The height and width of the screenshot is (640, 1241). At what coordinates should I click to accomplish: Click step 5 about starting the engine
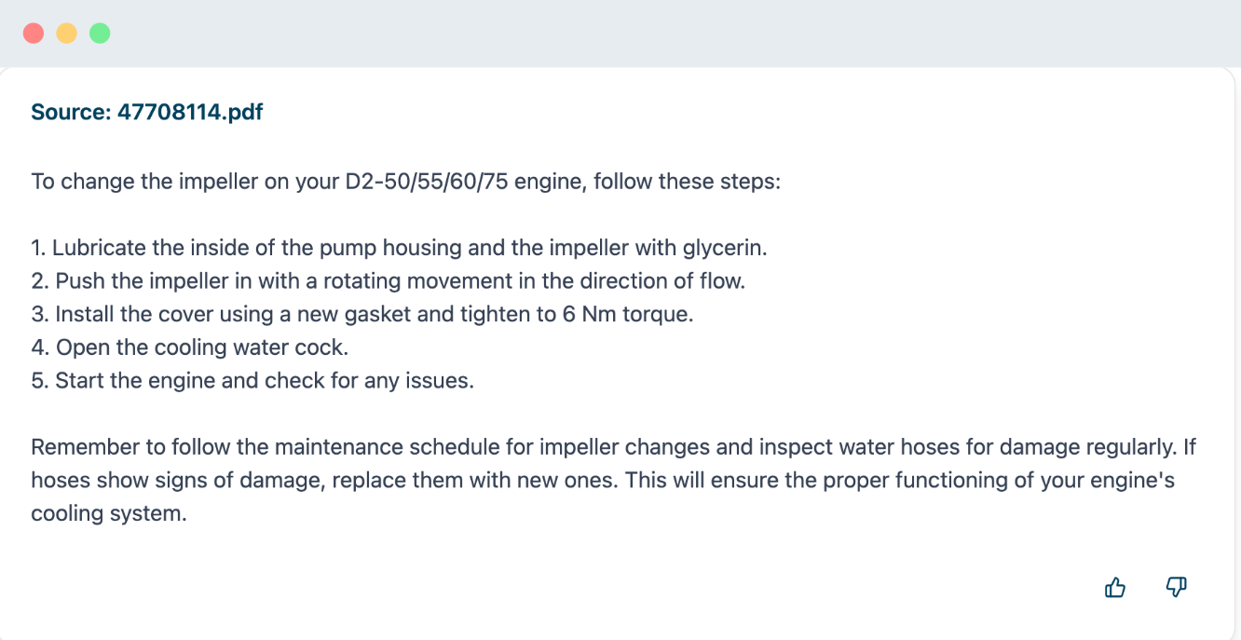(252, 381)
